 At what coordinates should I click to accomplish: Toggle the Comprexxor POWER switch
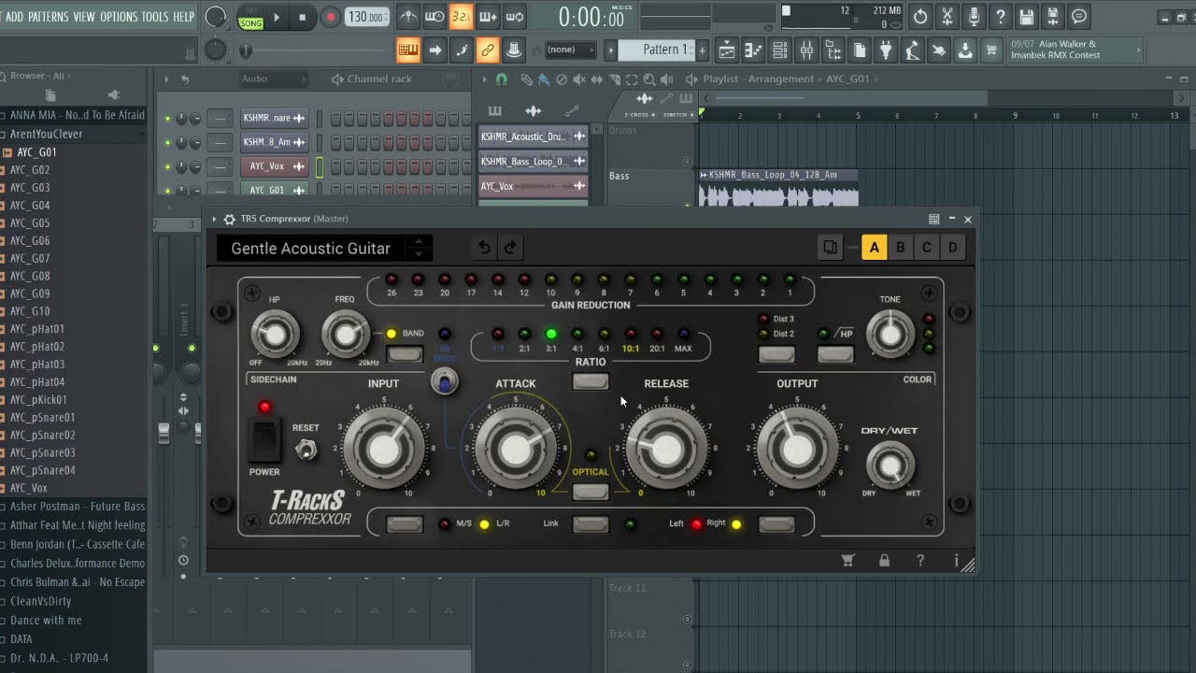[263, 440]
